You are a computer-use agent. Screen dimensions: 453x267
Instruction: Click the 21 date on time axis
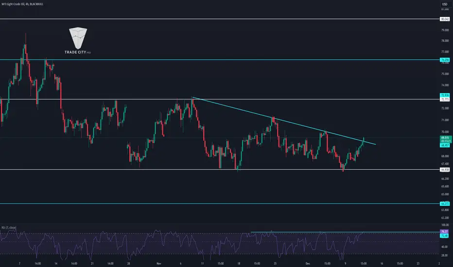[92, 264]
